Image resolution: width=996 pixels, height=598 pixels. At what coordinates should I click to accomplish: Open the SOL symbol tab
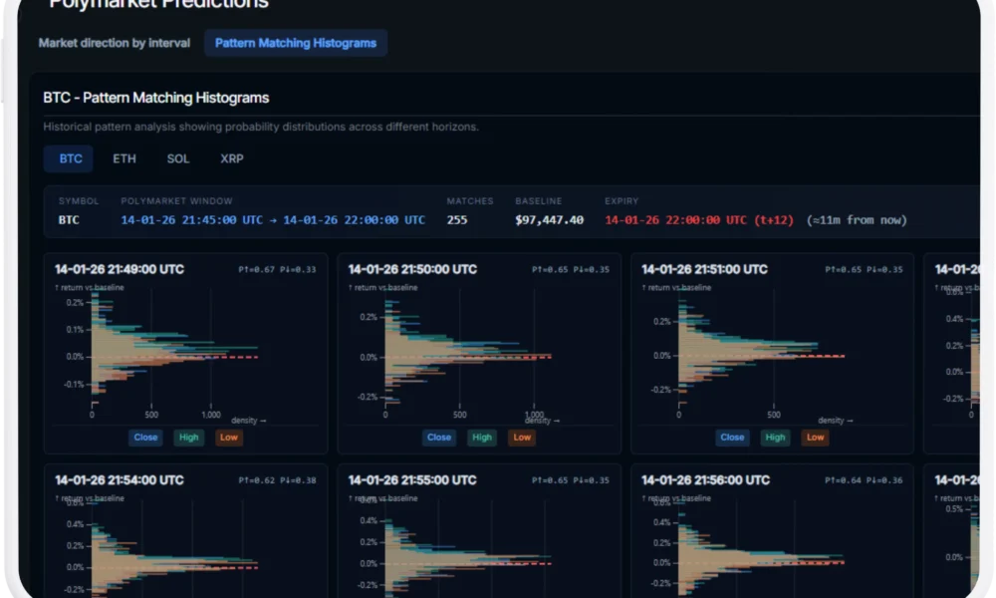point(178,158)
